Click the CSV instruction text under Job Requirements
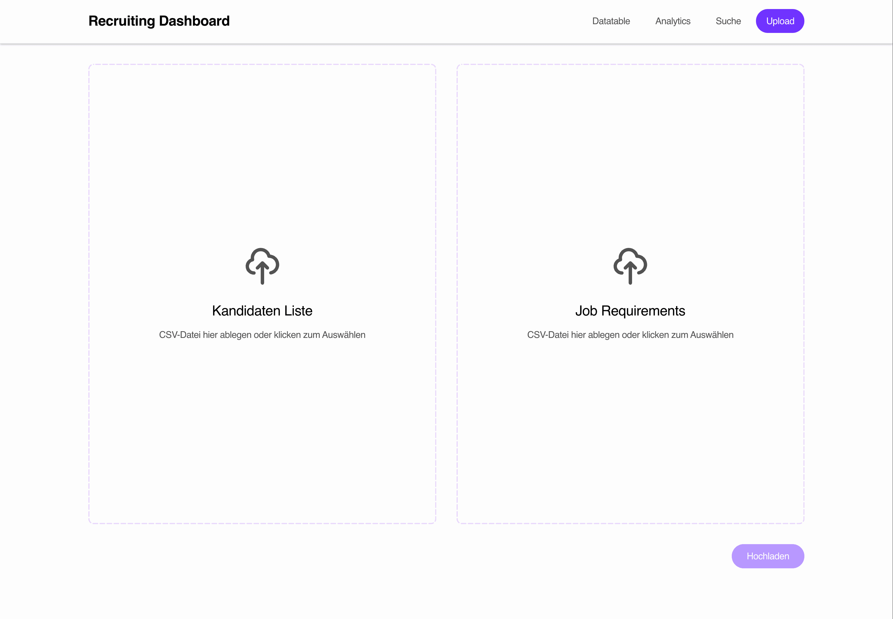This screenshot has height=619, width=893. coord(630,334)
